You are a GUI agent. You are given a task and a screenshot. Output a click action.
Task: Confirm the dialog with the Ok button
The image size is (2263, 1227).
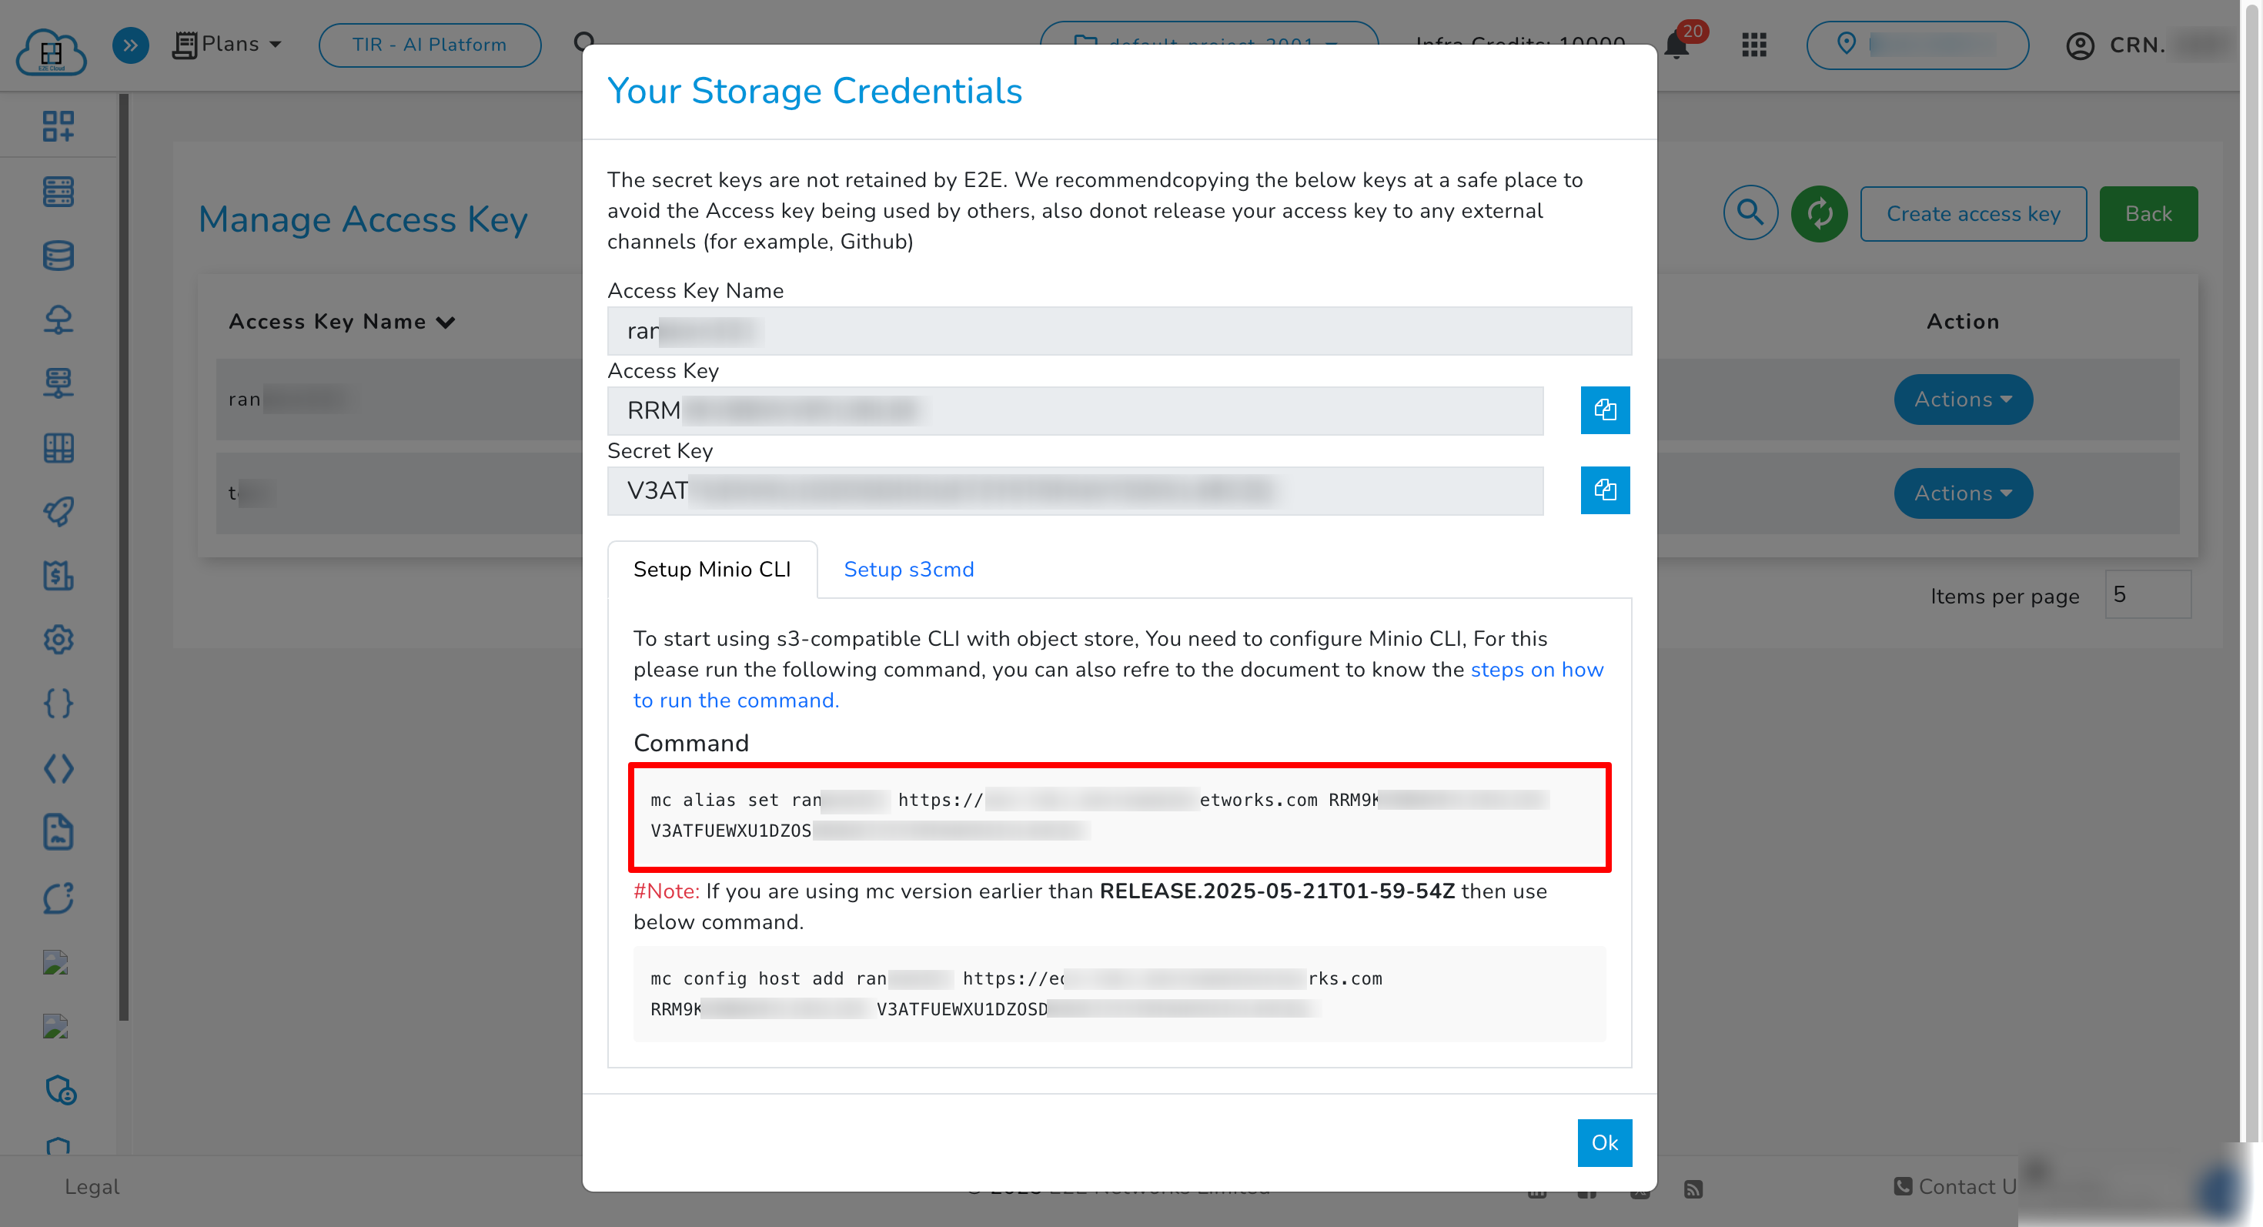(x=1604, y=1142)
